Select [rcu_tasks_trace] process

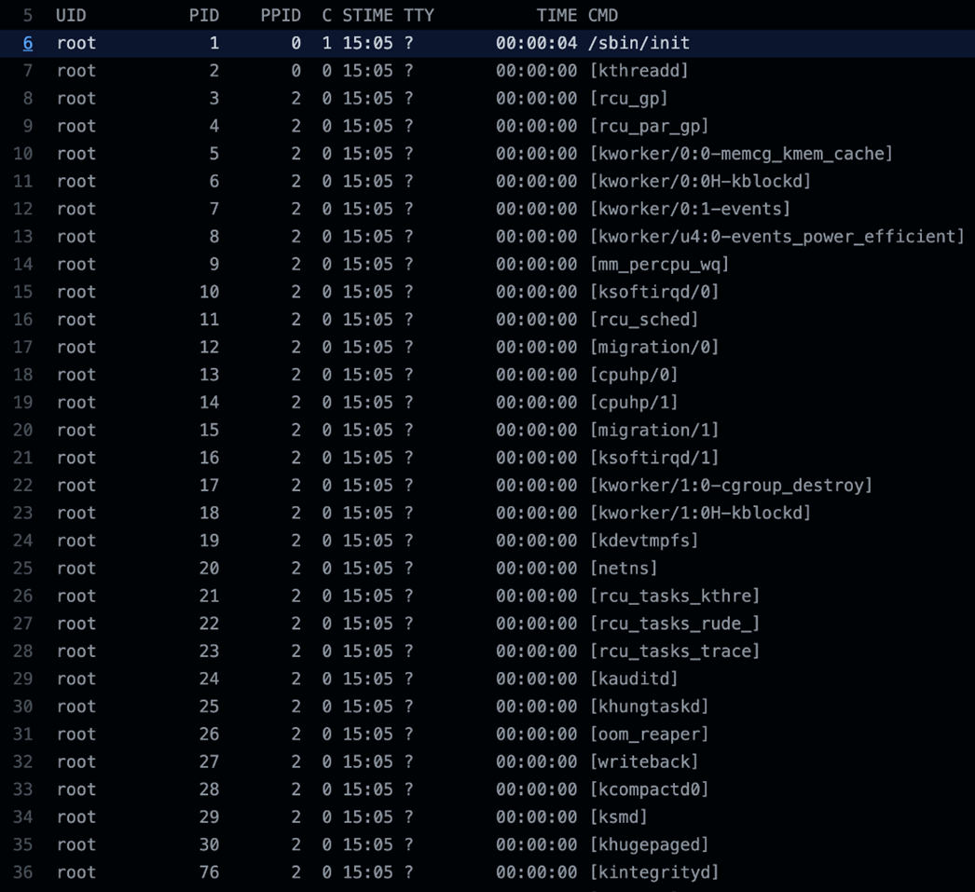[675, 652]
